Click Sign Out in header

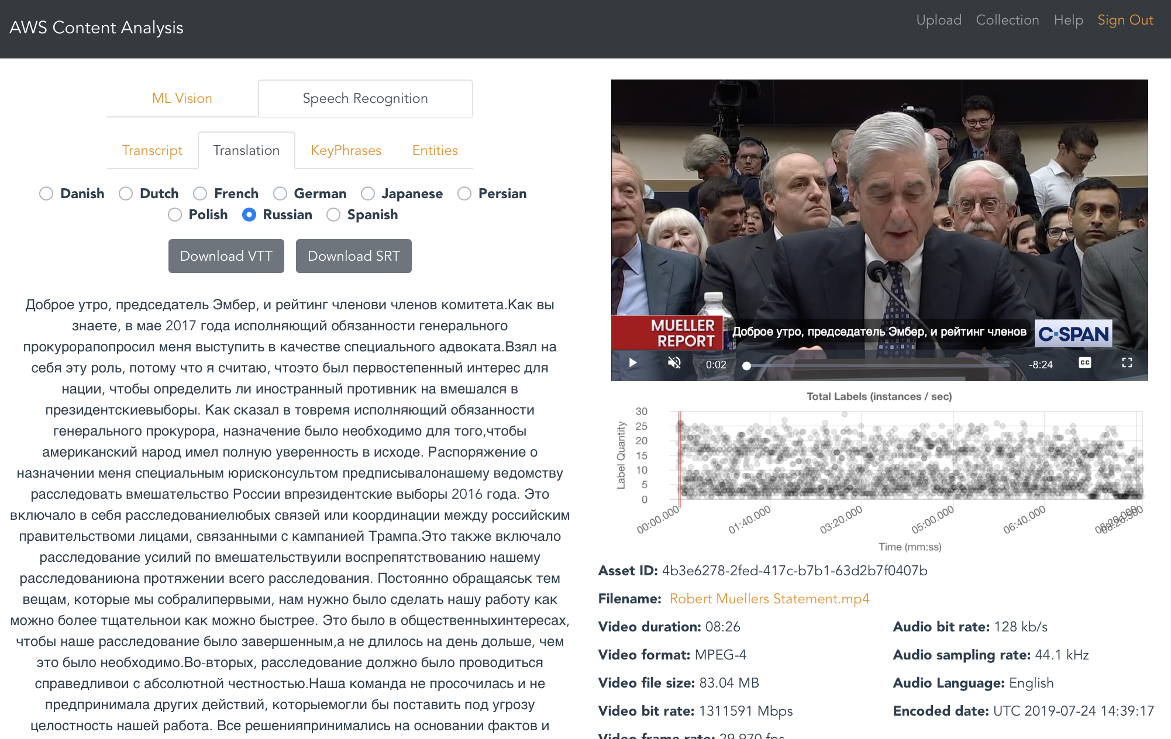pos(1125,20)
